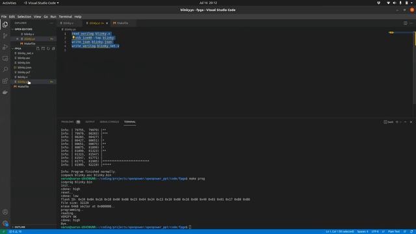Image resolution: width=416 pixels, height=234 pixels.
Task: Change Spaces indentation setting in status bar
Action: [363, 231]
